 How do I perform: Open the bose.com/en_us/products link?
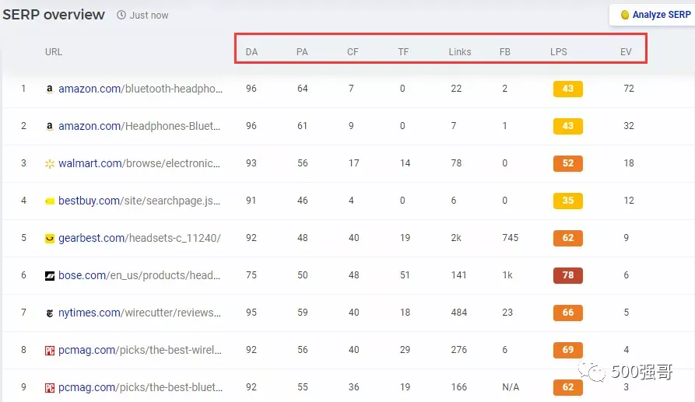tap(139, 275)
